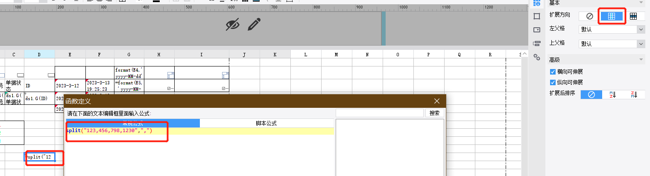Viewport: 650px width, 176px height.
Task: Select column header G
Action: [129, 54]
